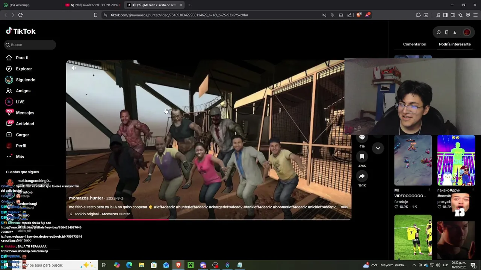481x270 pixels.
Task: Open Microsoft Edge from taskbar
Action: click(129, 265)
